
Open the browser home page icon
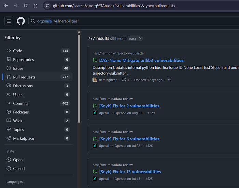coord(36,6)
